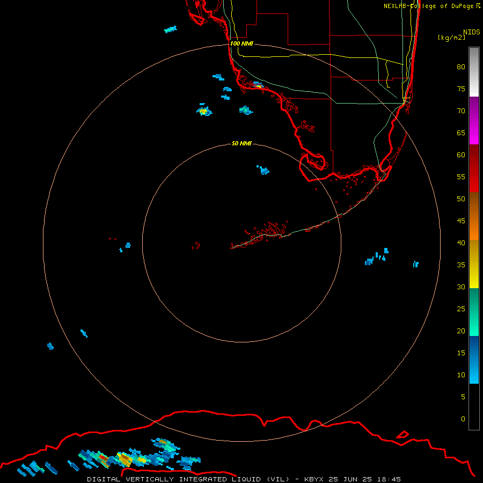Viewport: 483px width, 483px height.
Task: Select the blue segment of the color scale
Action: 474,360
